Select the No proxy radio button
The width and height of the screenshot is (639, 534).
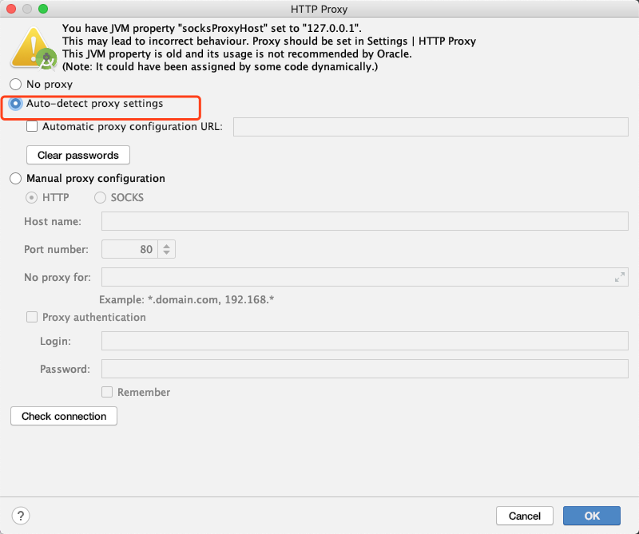pos(15,85)
